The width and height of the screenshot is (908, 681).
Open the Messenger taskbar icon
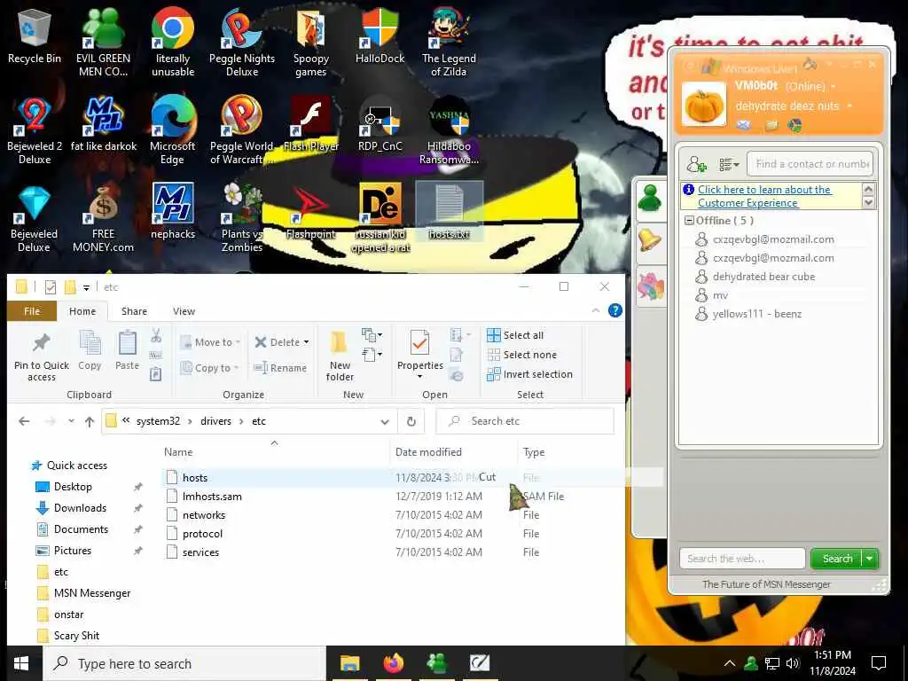[436, 663]
